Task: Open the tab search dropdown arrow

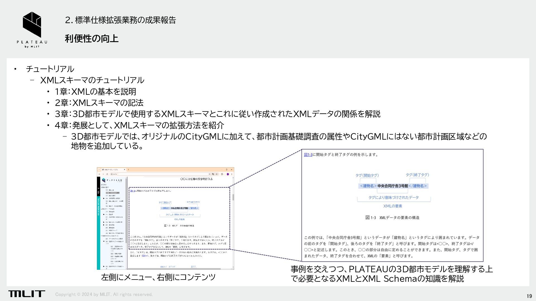Action: (x=99, y=169)
